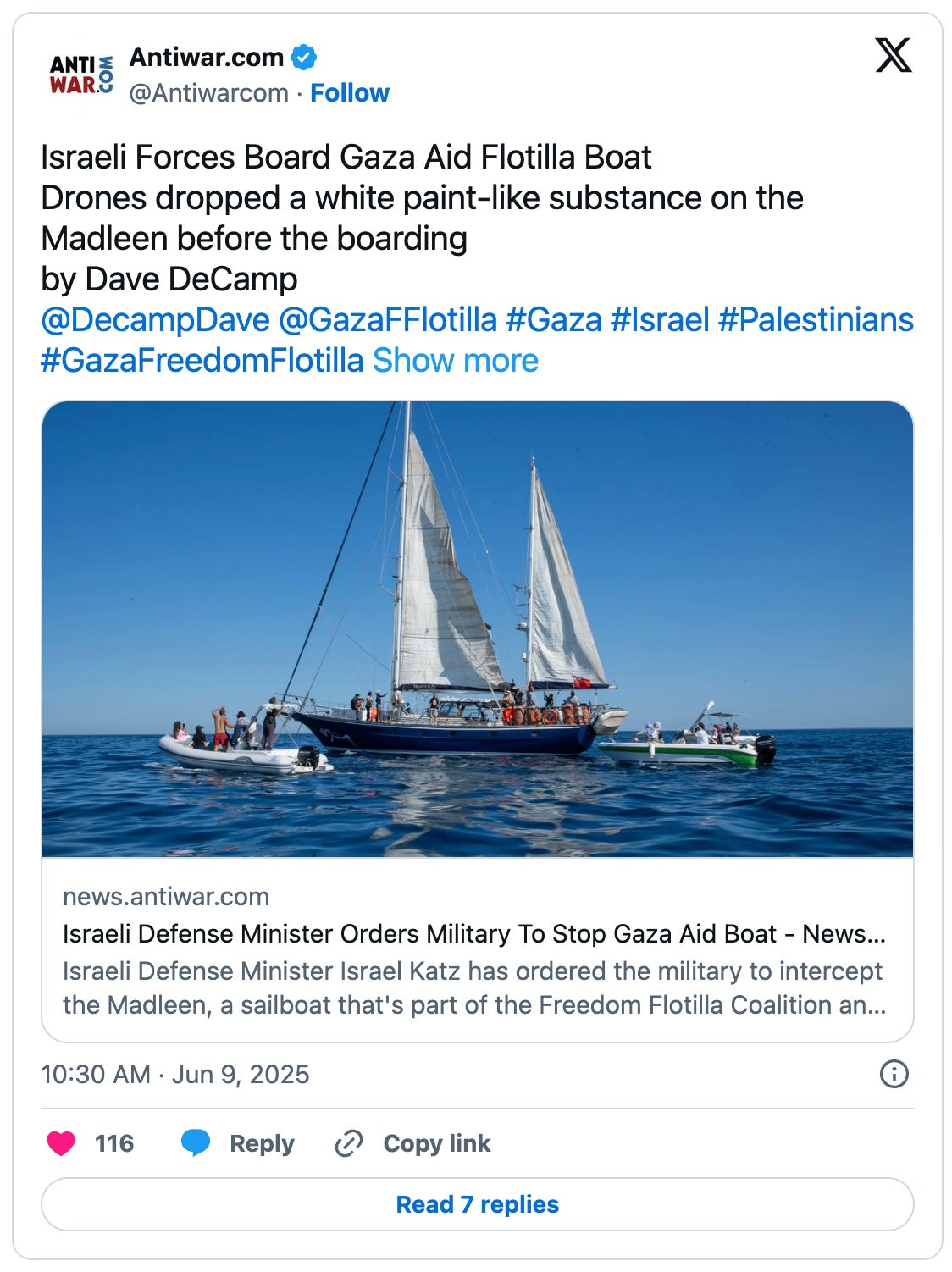Follow the Antiwar.com account

(x=349, y=93)
